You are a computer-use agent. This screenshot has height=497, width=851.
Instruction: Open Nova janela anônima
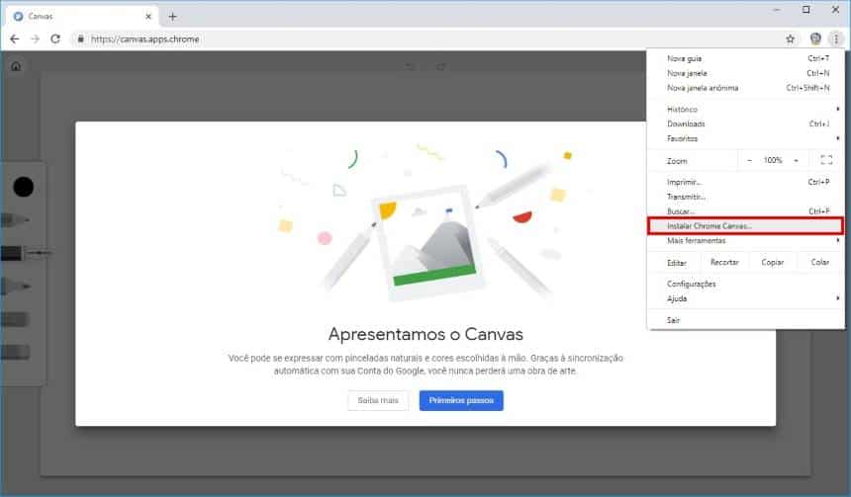[x=746, y=88]
